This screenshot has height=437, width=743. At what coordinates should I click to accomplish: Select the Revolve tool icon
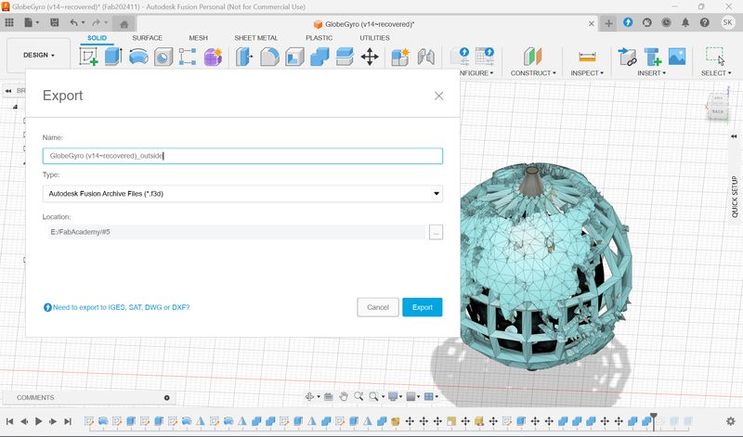point(138,58)
